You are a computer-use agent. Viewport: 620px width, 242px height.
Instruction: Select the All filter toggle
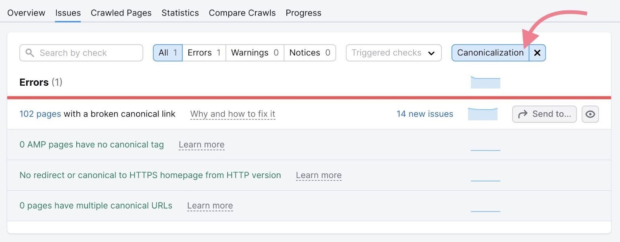(x=168, y=53)
